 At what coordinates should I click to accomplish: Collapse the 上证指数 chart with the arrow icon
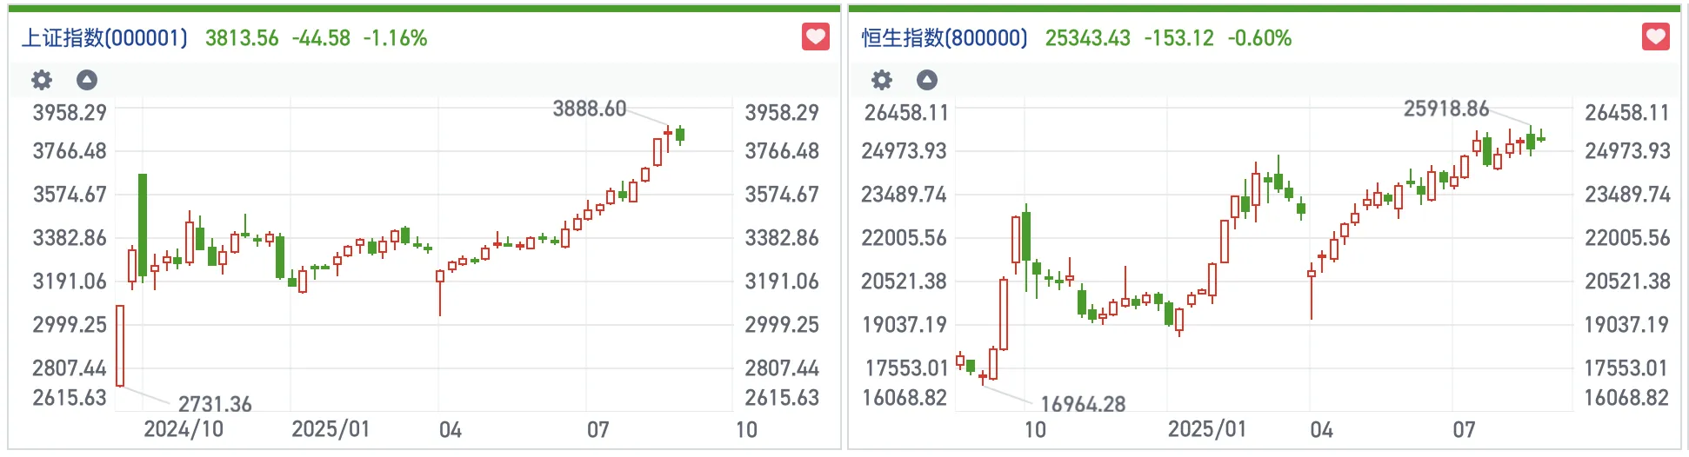(87, 81)
